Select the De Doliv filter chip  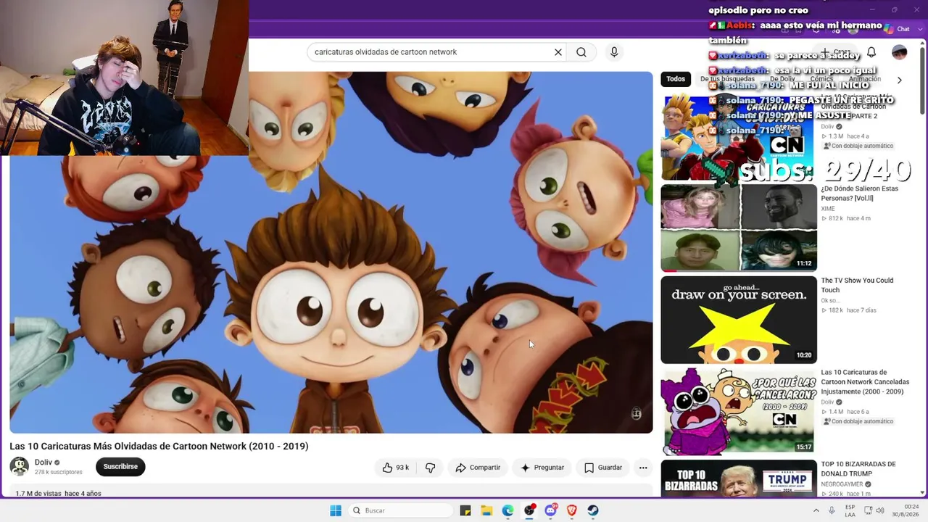point(782,79)
